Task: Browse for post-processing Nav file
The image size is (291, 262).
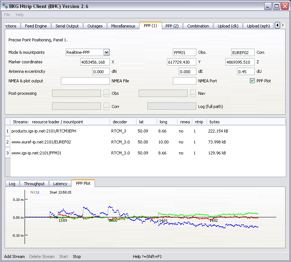Action: [193, 93]
